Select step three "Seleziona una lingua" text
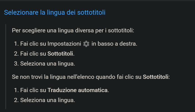The image size is (195, 112). tap(47, 63)
